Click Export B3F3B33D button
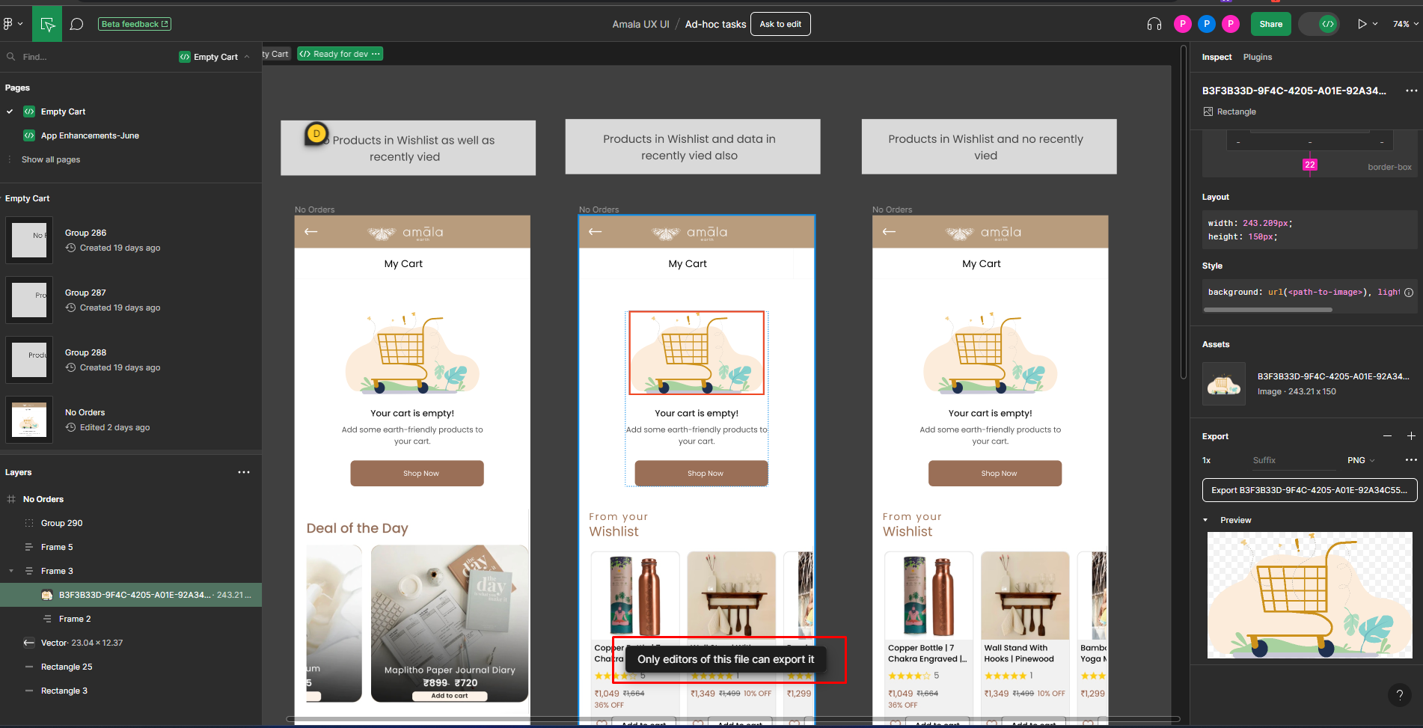1423x728 pixels. [1309, 490]
